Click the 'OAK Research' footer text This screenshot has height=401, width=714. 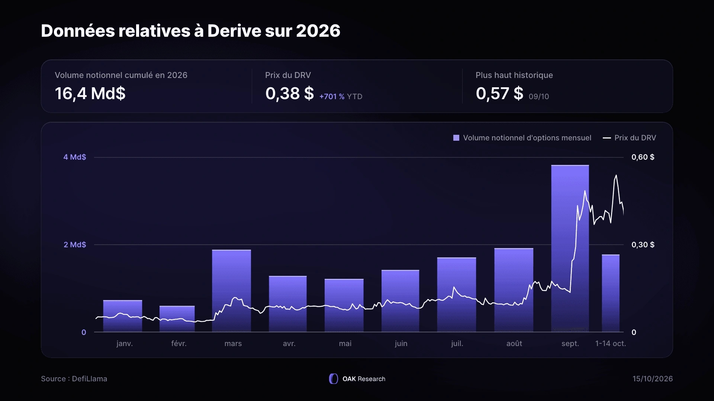pyautogui.click(x=364, y=379)
